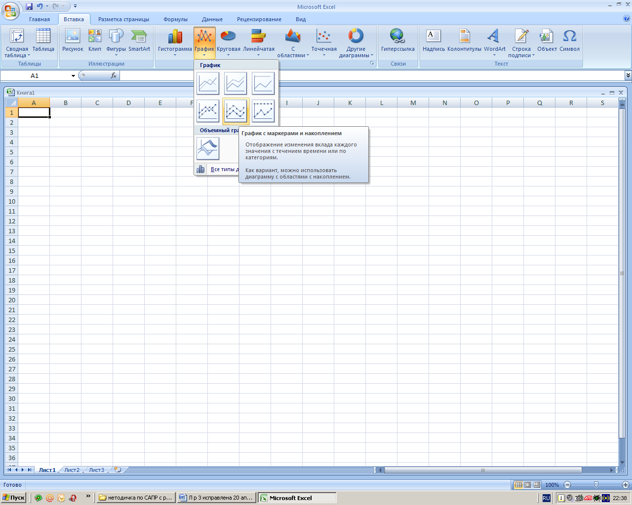Insert a Надпись text box
This screenshot has width=632, height=505.
point(434,40)
